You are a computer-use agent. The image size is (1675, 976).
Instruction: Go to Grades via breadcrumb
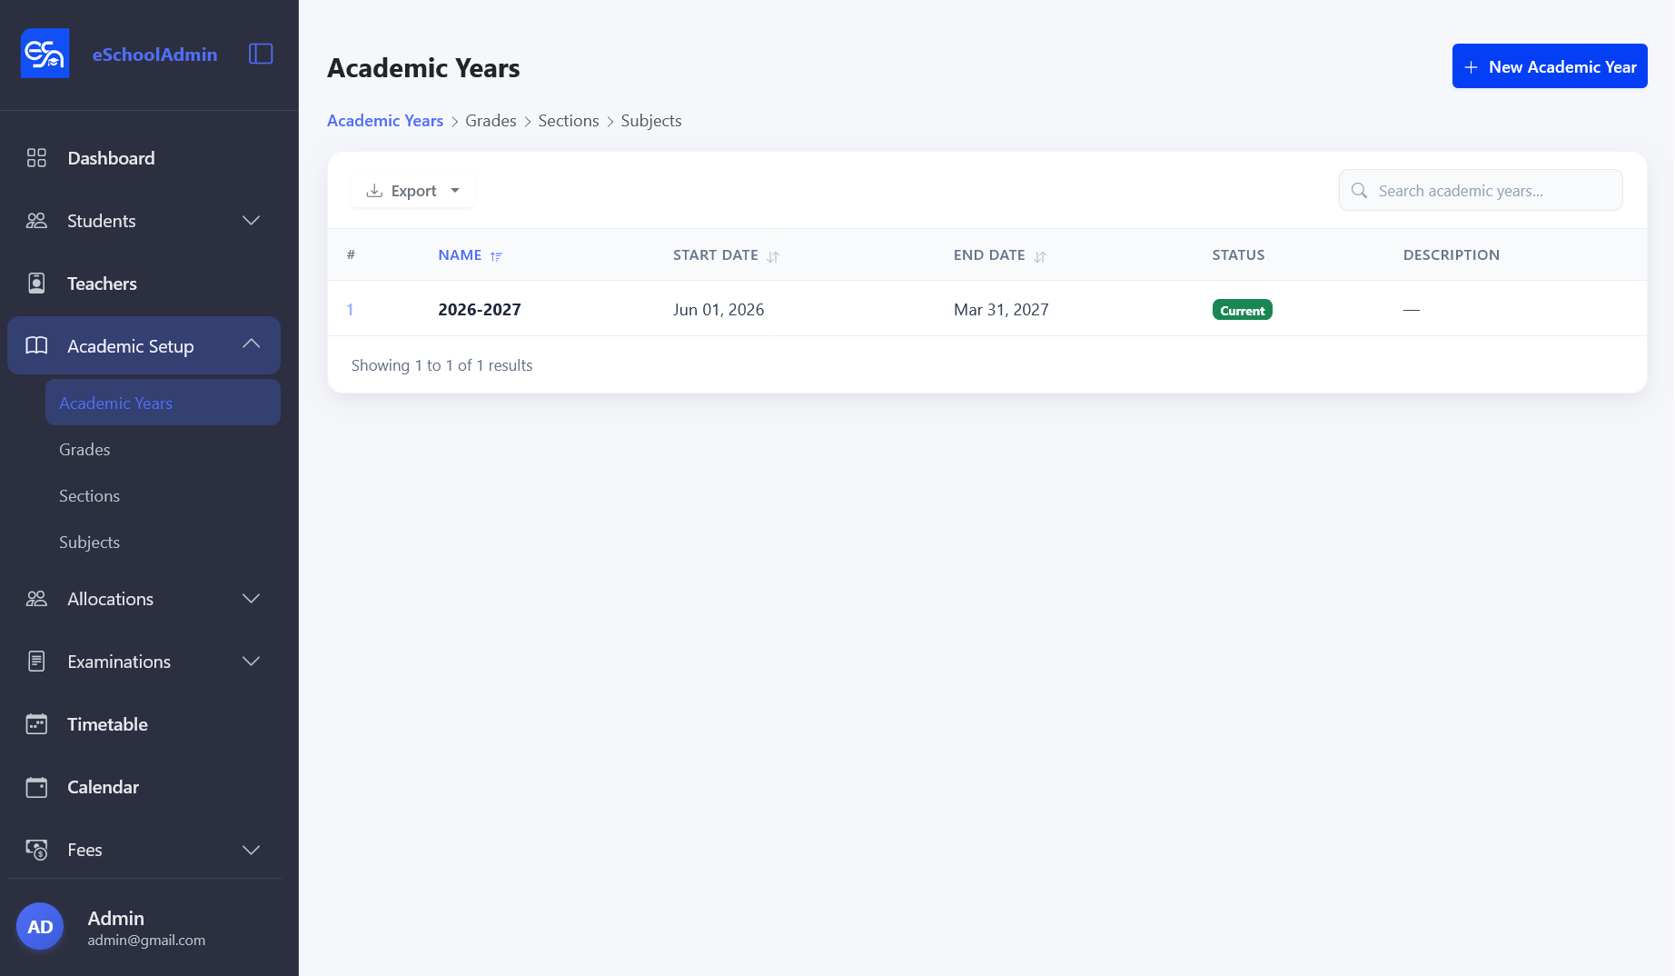[x=491, y=121]
